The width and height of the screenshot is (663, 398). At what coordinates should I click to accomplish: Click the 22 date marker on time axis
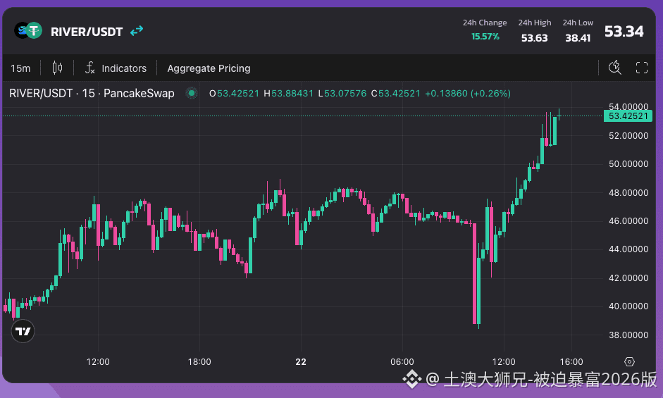(301, 361)
